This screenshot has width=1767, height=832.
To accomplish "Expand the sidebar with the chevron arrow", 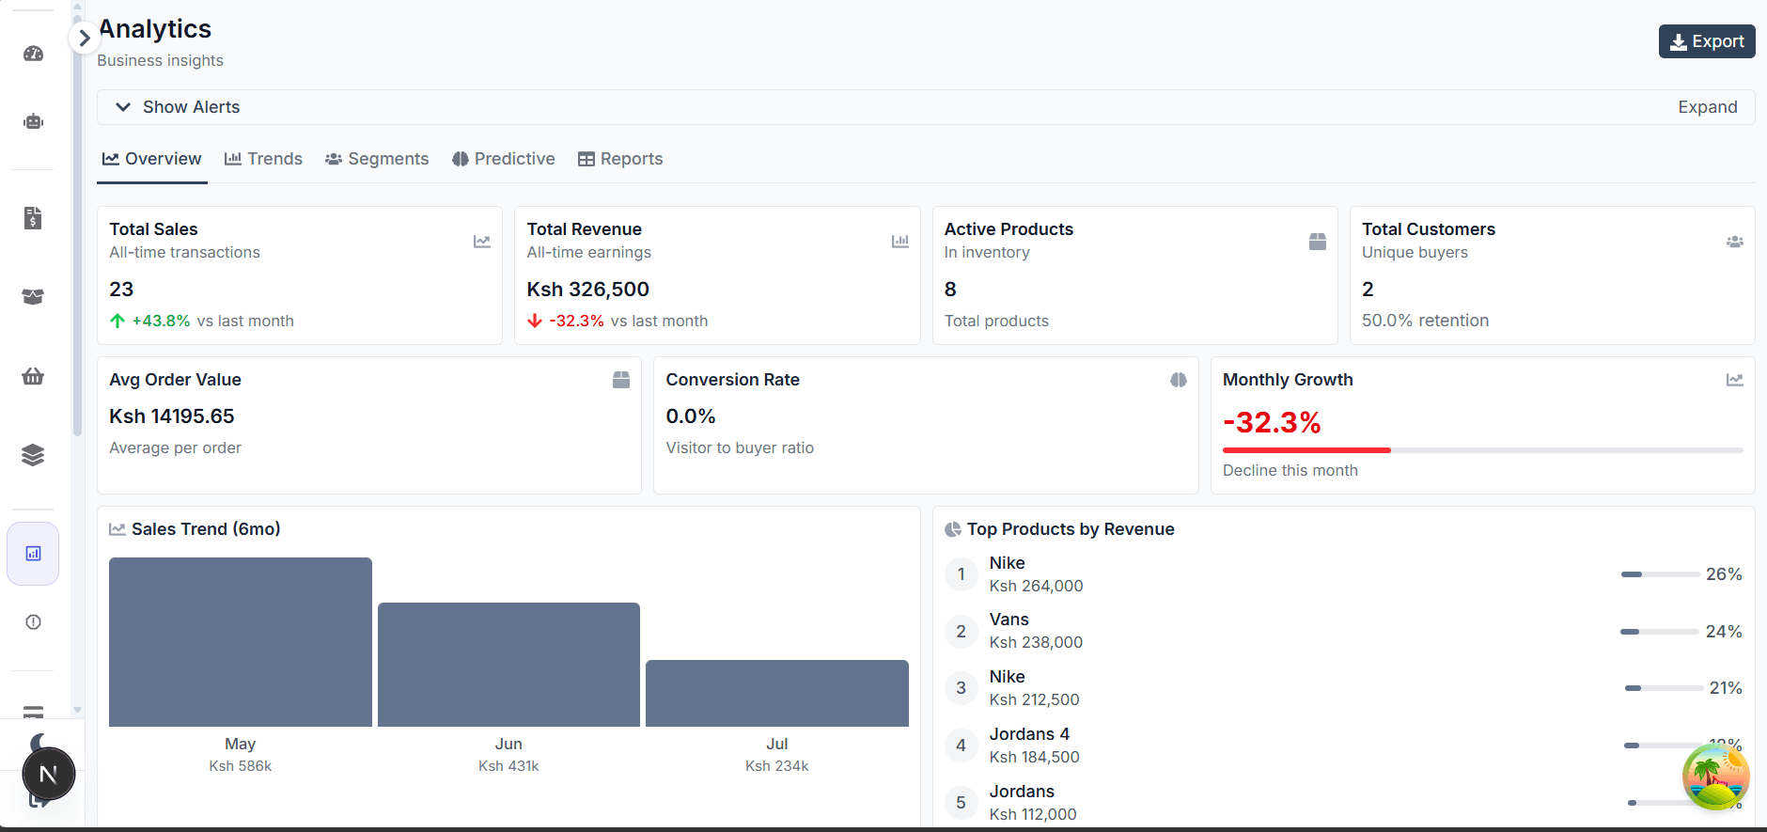I will (85, 38).
